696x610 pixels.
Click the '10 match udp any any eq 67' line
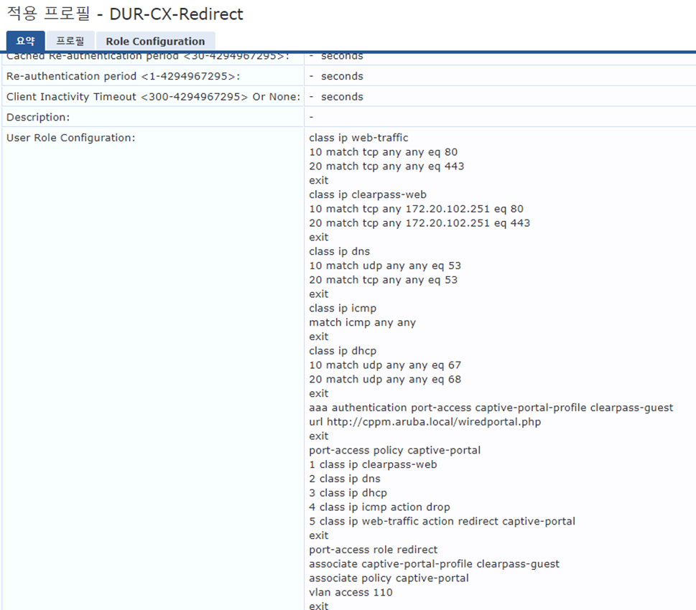tap(385, 365)
